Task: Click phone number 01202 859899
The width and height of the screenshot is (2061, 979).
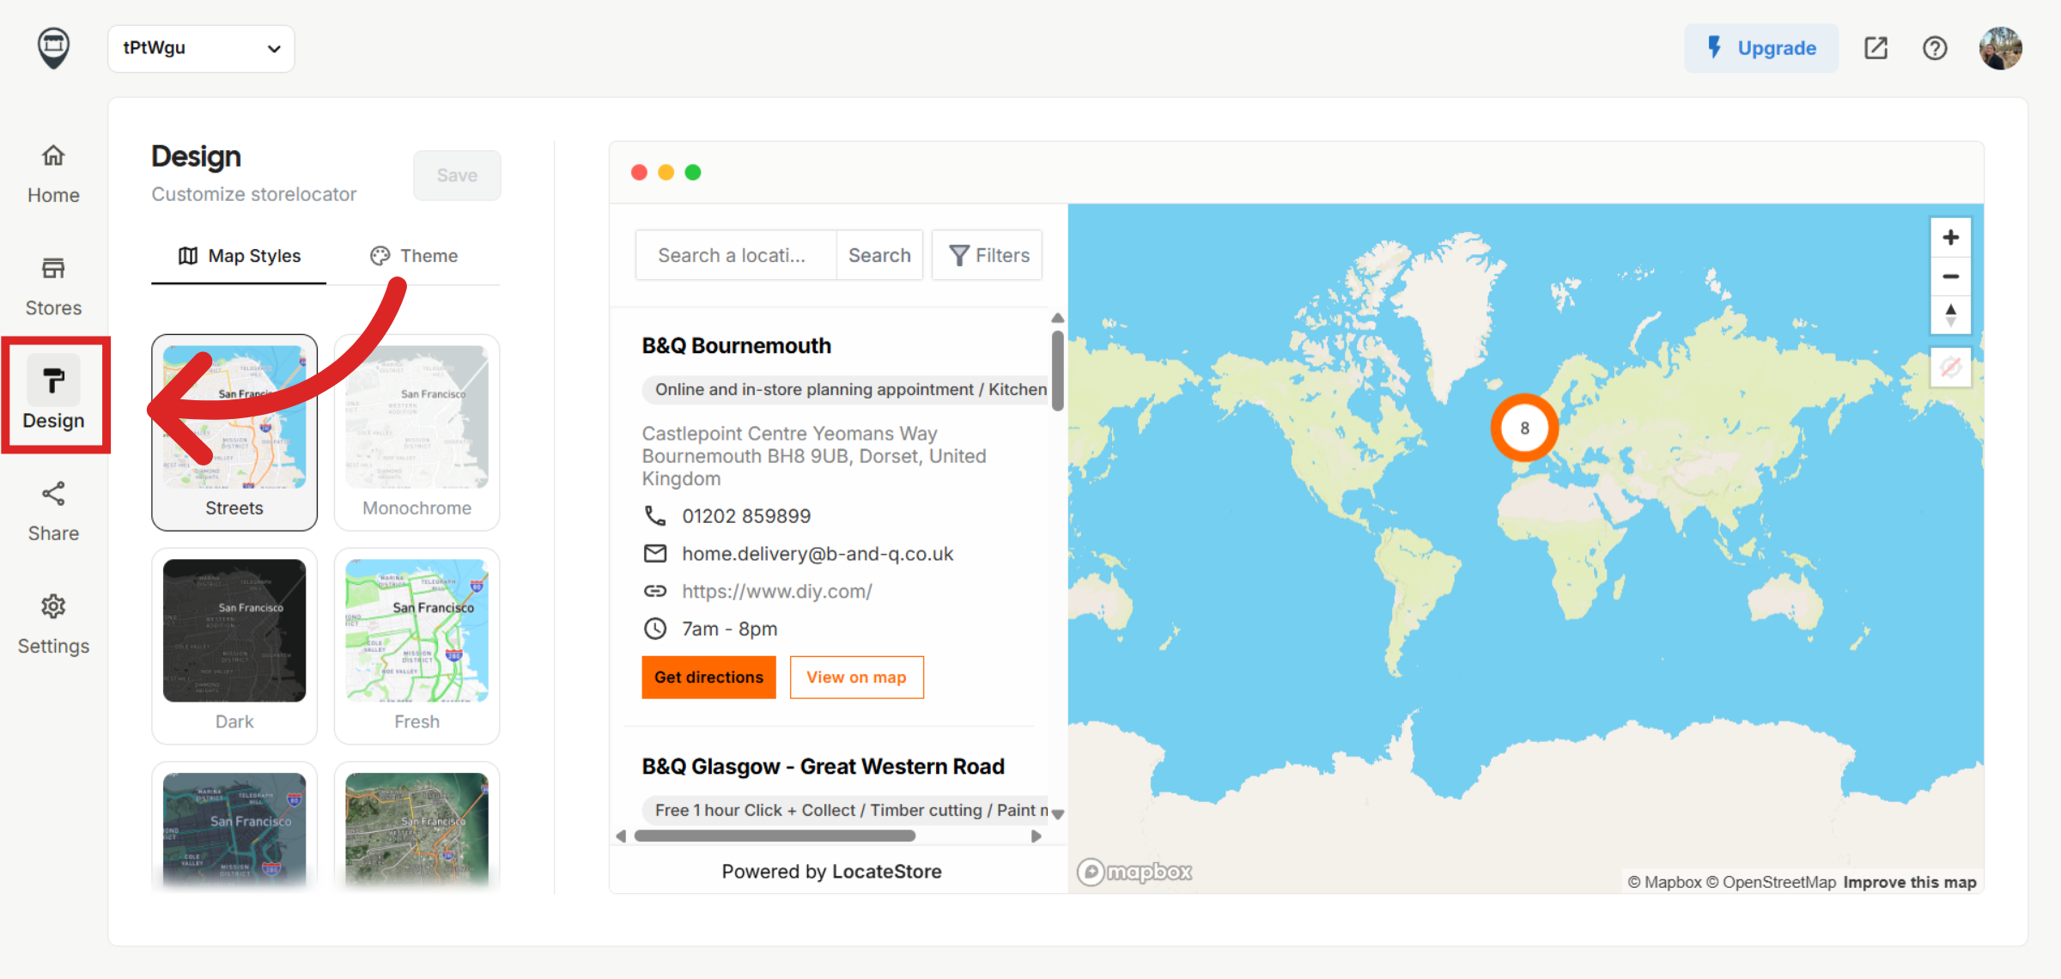Action: click(x=746, y=515)
